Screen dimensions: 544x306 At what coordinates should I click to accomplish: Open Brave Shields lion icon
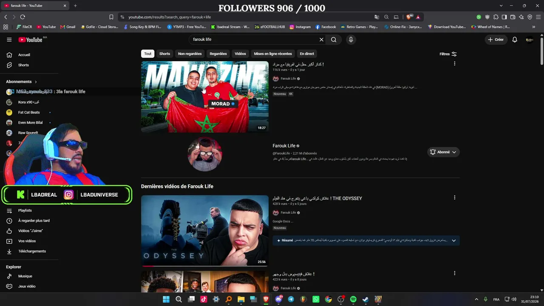coord(409,17)
